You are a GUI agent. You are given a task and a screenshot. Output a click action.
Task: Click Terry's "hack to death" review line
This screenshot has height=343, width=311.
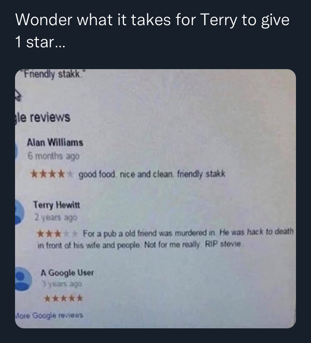pos(188,233)
